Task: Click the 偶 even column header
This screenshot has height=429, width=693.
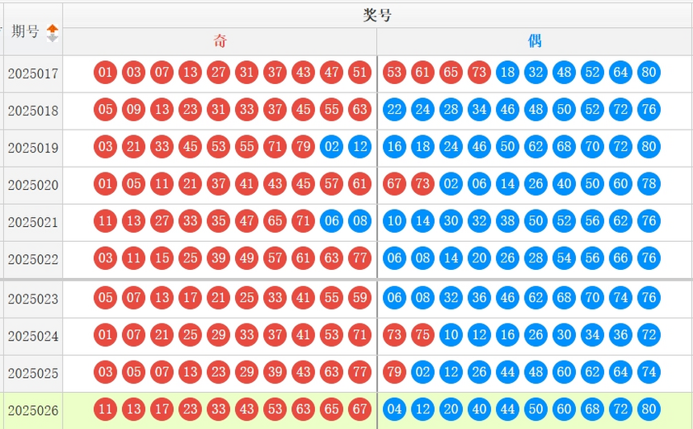Action: tap(535, 41)
